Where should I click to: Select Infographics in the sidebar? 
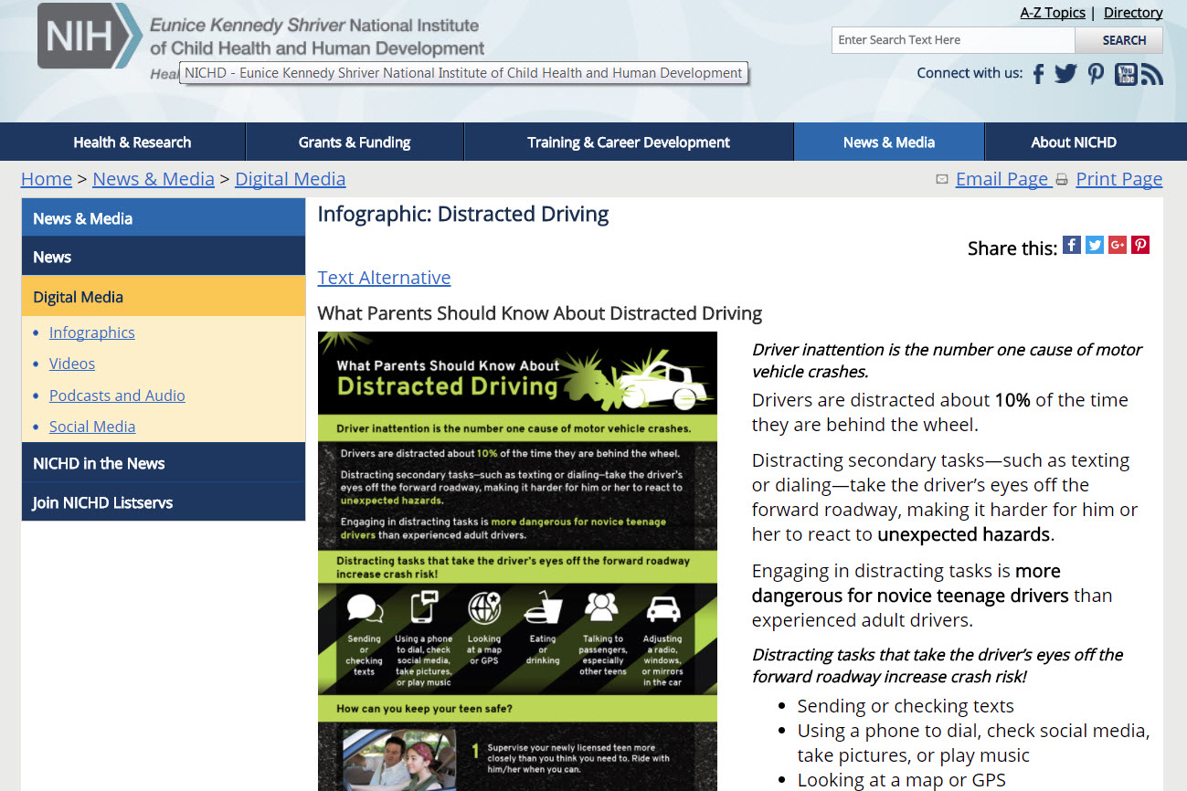click(x=91, y=332)
